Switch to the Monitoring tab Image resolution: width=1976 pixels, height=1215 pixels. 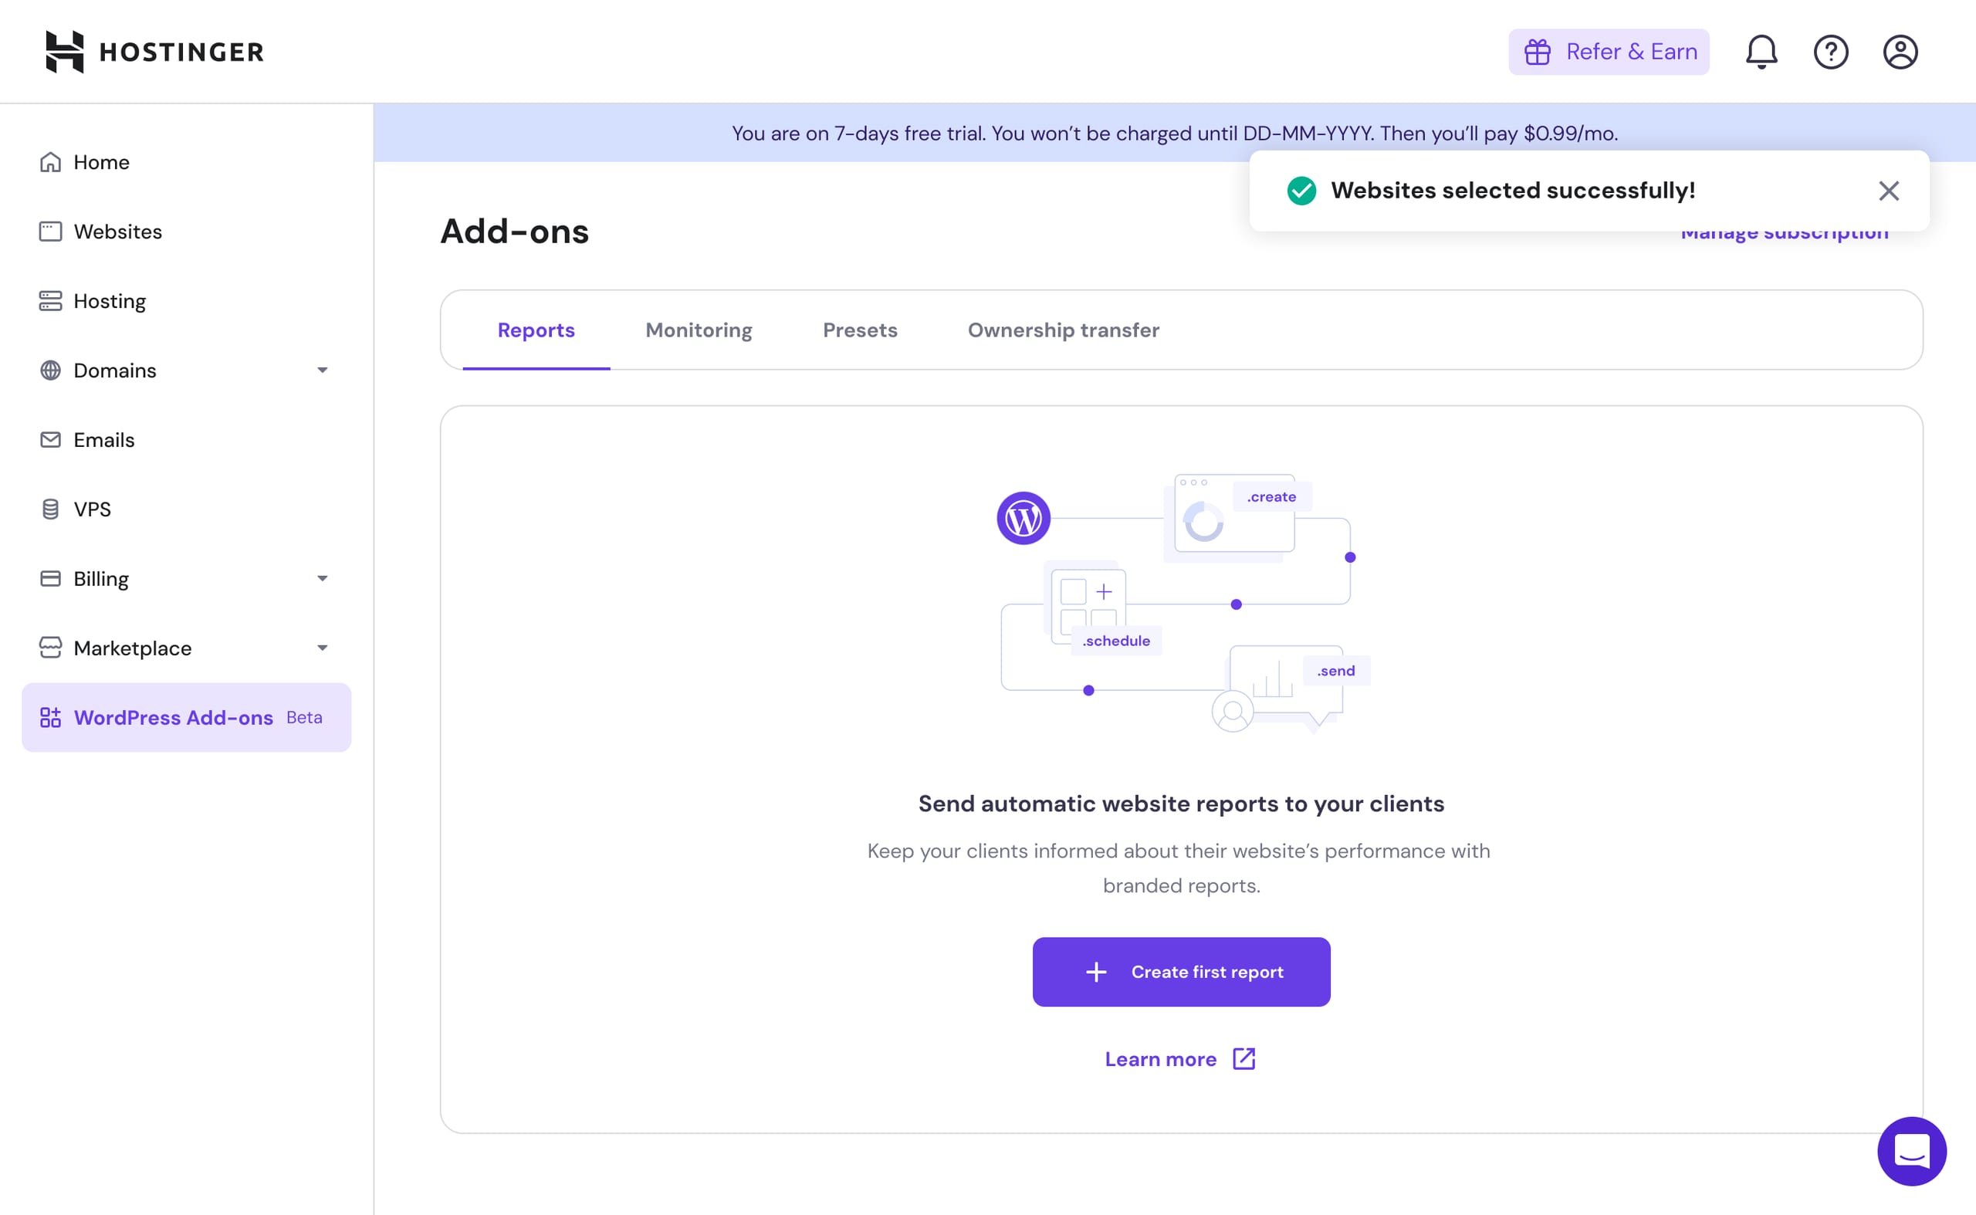coord(699,330)
